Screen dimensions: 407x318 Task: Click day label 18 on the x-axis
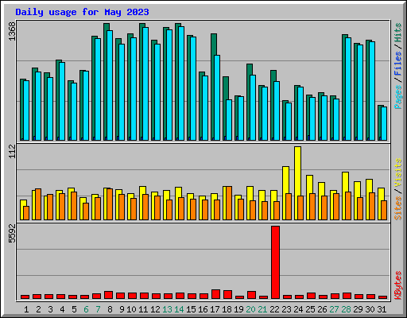[x=227, y=309]
